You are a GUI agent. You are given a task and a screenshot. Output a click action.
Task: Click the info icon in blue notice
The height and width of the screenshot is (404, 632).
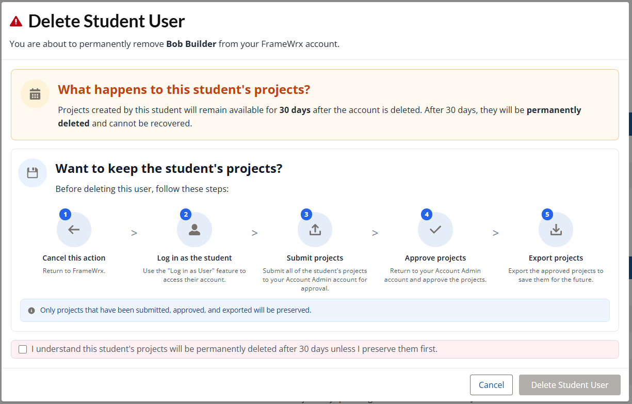pos(31,311)
